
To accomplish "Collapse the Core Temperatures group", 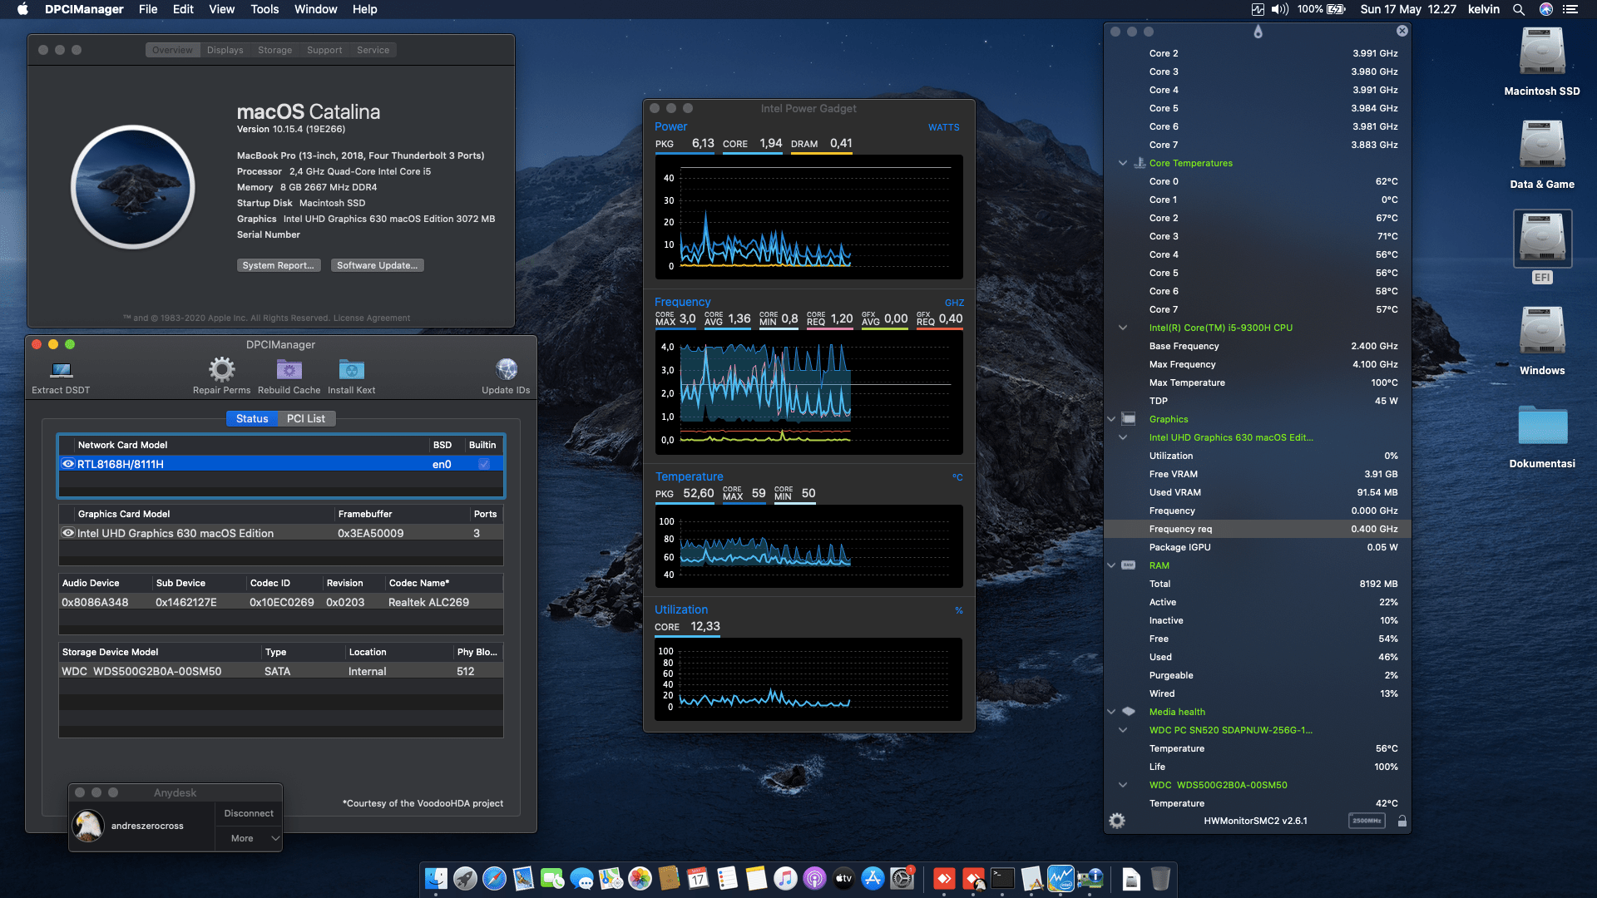I will [x=1123, y=163].
